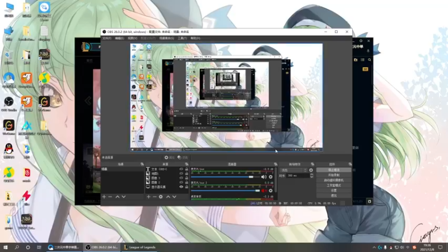The width and height of the screenshot is (448, 252).
Task: Select the 显示器采集 source row
Action: (x=167, y=187)
